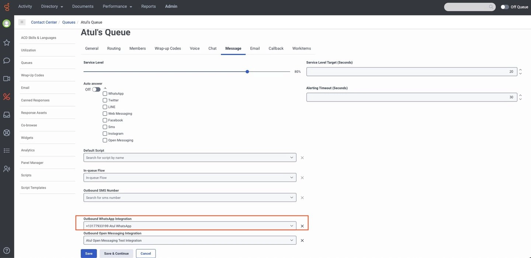
Task: Expand the In-queue Flow dropdown
Action: (190, 178)
